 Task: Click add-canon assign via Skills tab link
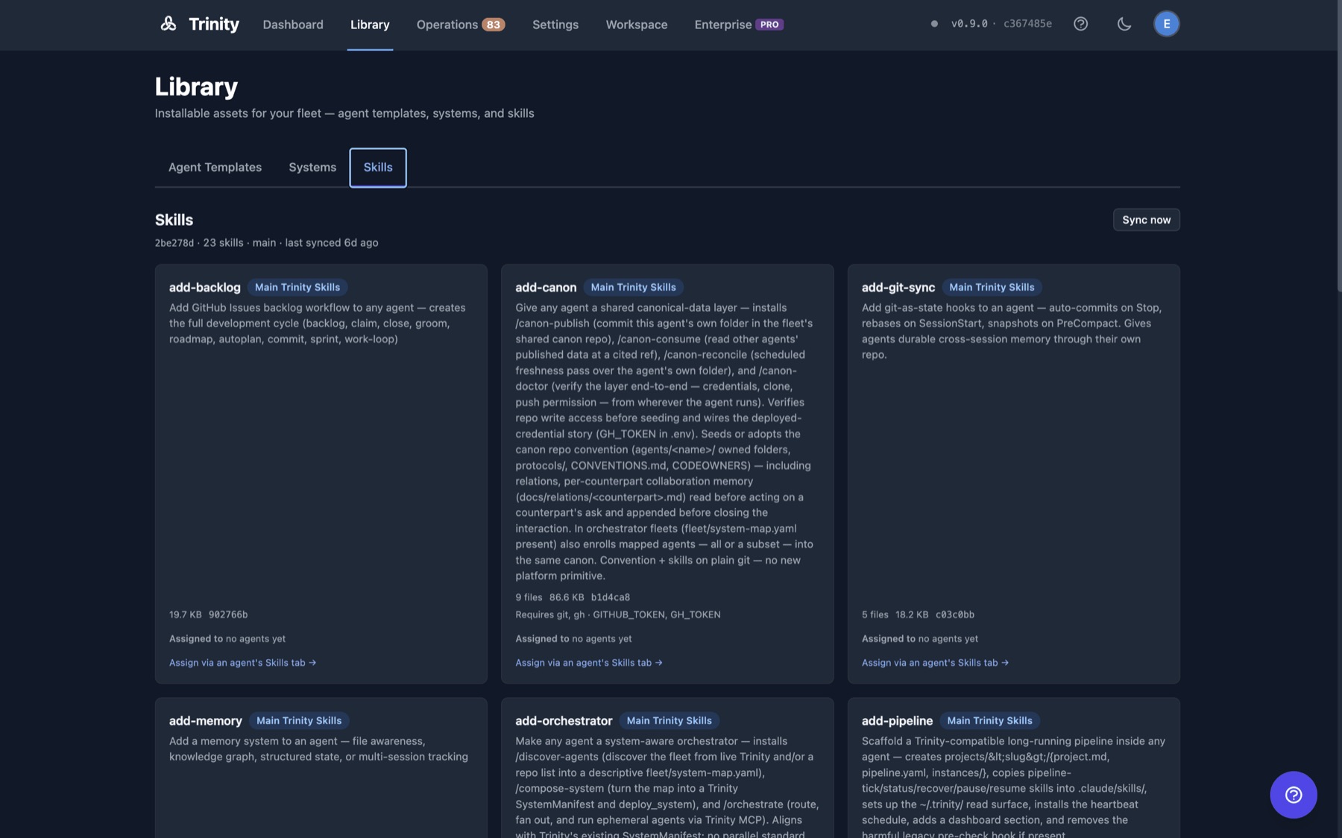pos(589,663)
